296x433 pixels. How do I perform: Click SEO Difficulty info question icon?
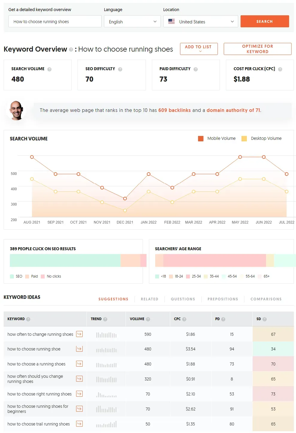120,69
